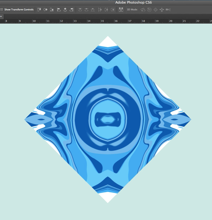Enable the Show Transform Controls checkbox

pos(2,10)
